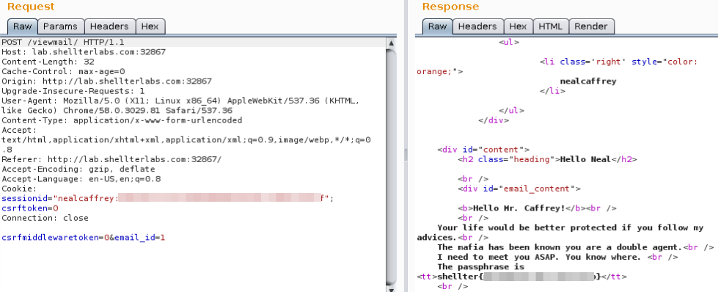Switch to the Response Hex tab
Screen dimensions: 718x292
519,26
